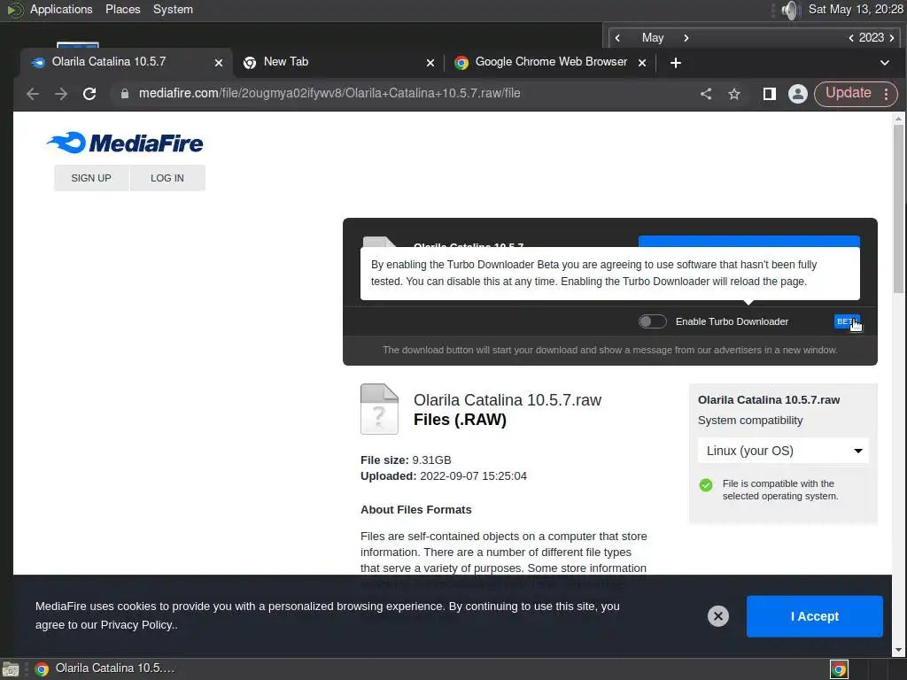Go to previous year in calendar
Screen dimensions: 907x680
click(851, 38)
